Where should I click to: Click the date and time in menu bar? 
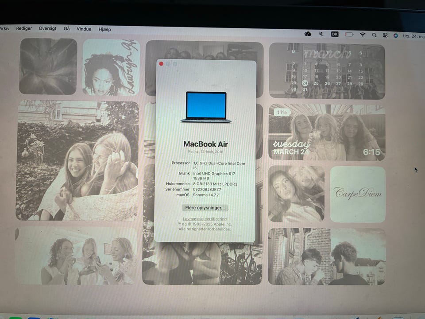413,36
